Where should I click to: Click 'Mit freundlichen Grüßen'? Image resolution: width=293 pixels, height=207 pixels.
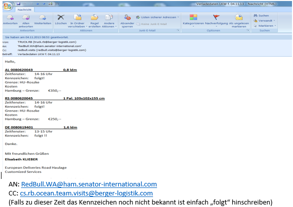pos(27,153)
